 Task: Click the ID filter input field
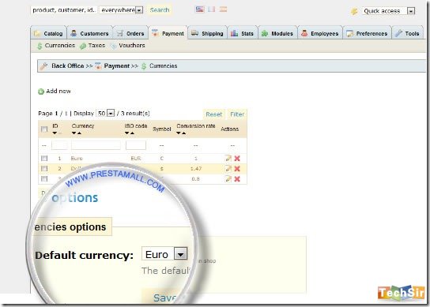pyautogui.click(x=59, y=145)
